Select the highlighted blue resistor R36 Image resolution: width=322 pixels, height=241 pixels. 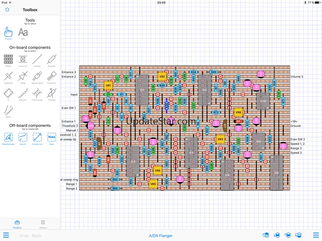pyautogui.click(x=166, y=105)
